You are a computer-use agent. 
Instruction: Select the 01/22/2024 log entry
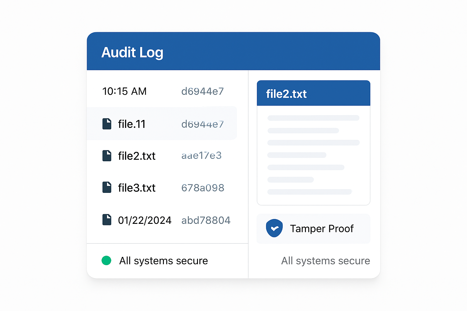coord(145,220)
